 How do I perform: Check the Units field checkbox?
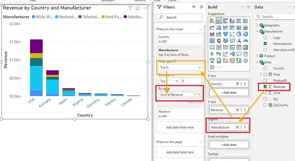[x=265, y=93]
